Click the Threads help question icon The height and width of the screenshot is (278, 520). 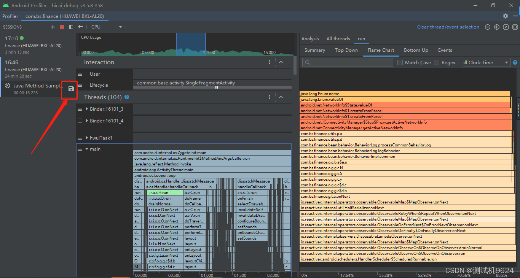click(127, 97)
